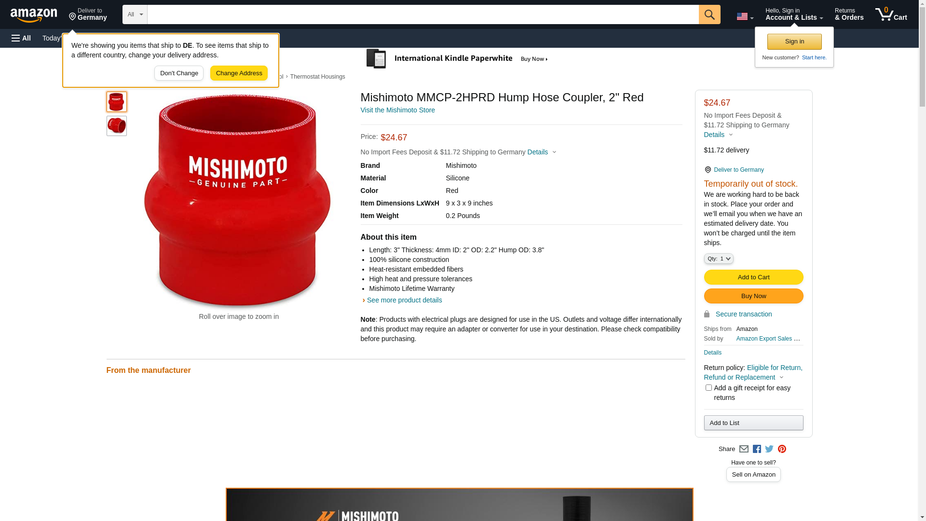Open the cart icon
926x521 pixels.
click(x=891, y=14)
